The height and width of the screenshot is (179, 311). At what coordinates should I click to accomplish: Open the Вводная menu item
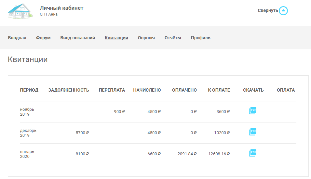coord(17,38)
